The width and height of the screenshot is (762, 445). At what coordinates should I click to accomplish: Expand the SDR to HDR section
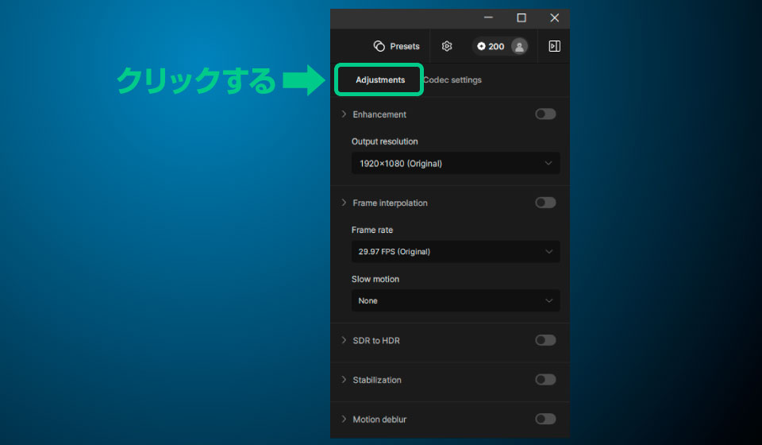344,340
